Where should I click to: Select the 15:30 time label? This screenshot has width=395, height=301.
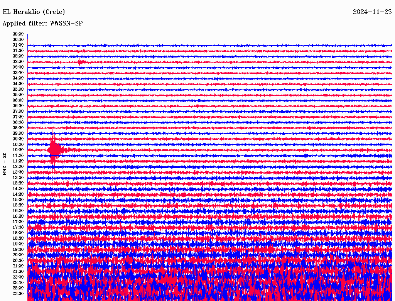point(18,205)
